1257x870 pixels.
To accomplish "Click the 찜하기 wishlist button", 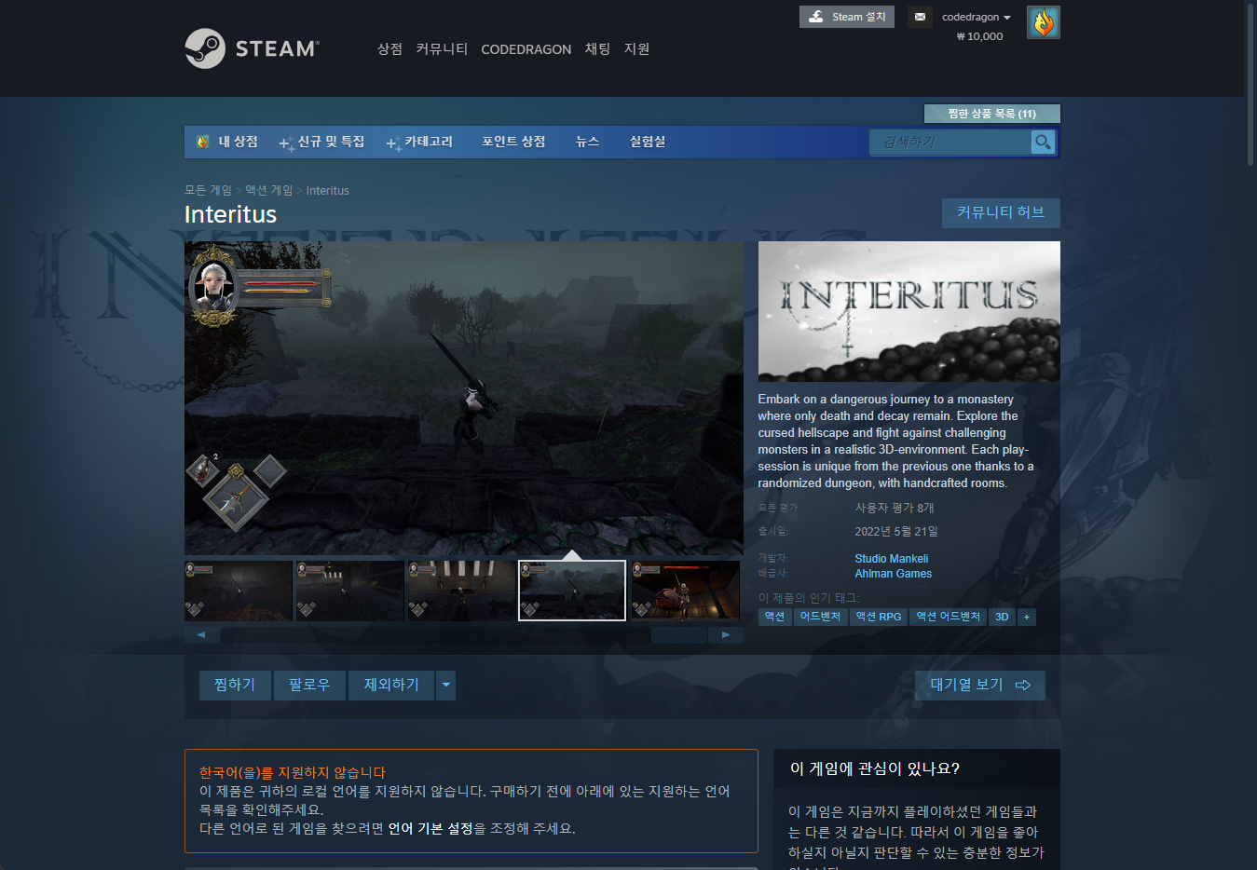I will click(x=235, y=685).
